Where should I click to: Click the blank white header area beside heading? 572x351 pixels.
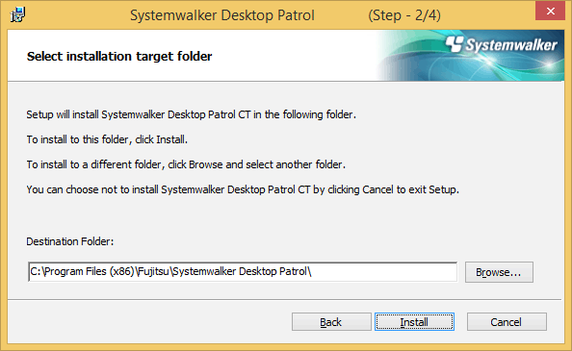click(292, 56)
